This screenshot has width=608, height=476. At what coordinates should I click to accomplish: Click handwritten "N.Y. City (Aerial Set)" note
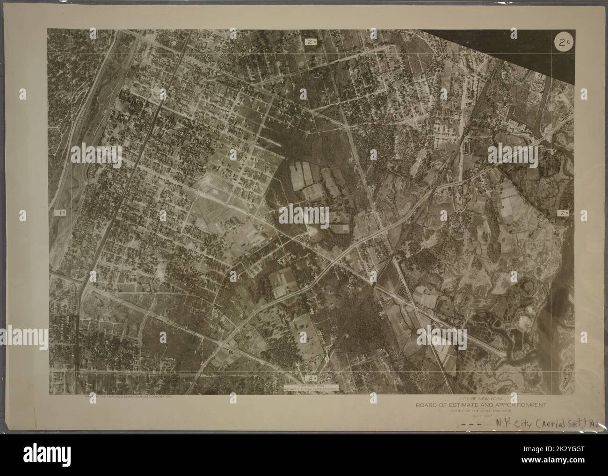[x=547, y=424]
